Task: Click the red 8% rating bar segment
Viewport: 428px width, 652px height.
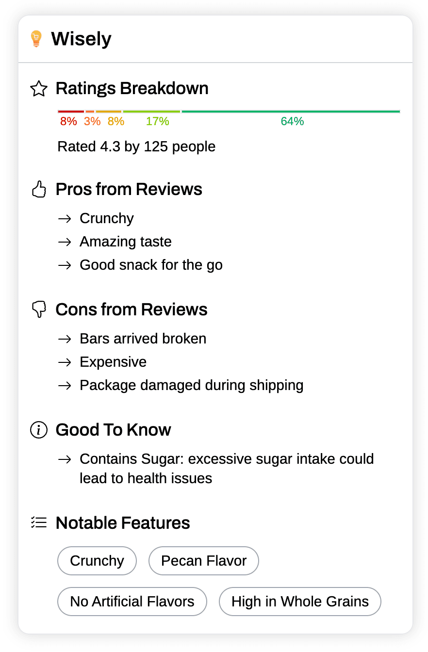Action: (71, 112)
